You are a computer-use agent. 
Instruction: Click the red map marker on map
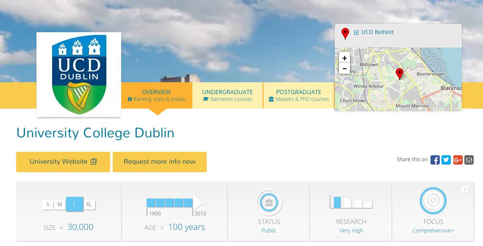[399, 74]
